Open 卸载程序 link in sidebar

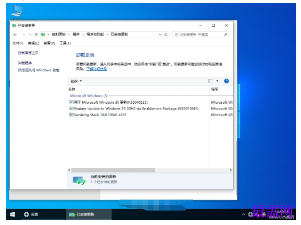[25, 63]
